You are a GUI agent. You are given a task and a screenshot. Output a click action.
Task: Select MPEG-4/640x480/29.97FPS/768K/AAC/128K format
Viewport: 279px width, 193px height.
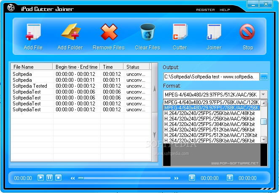212,102
